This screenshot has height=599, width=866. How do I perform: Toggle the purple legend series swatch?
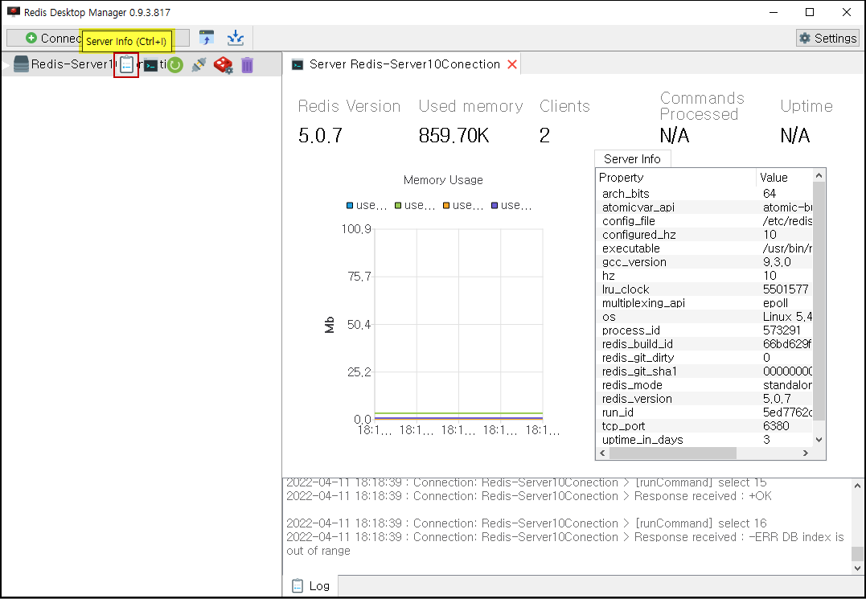coord(495,206)
